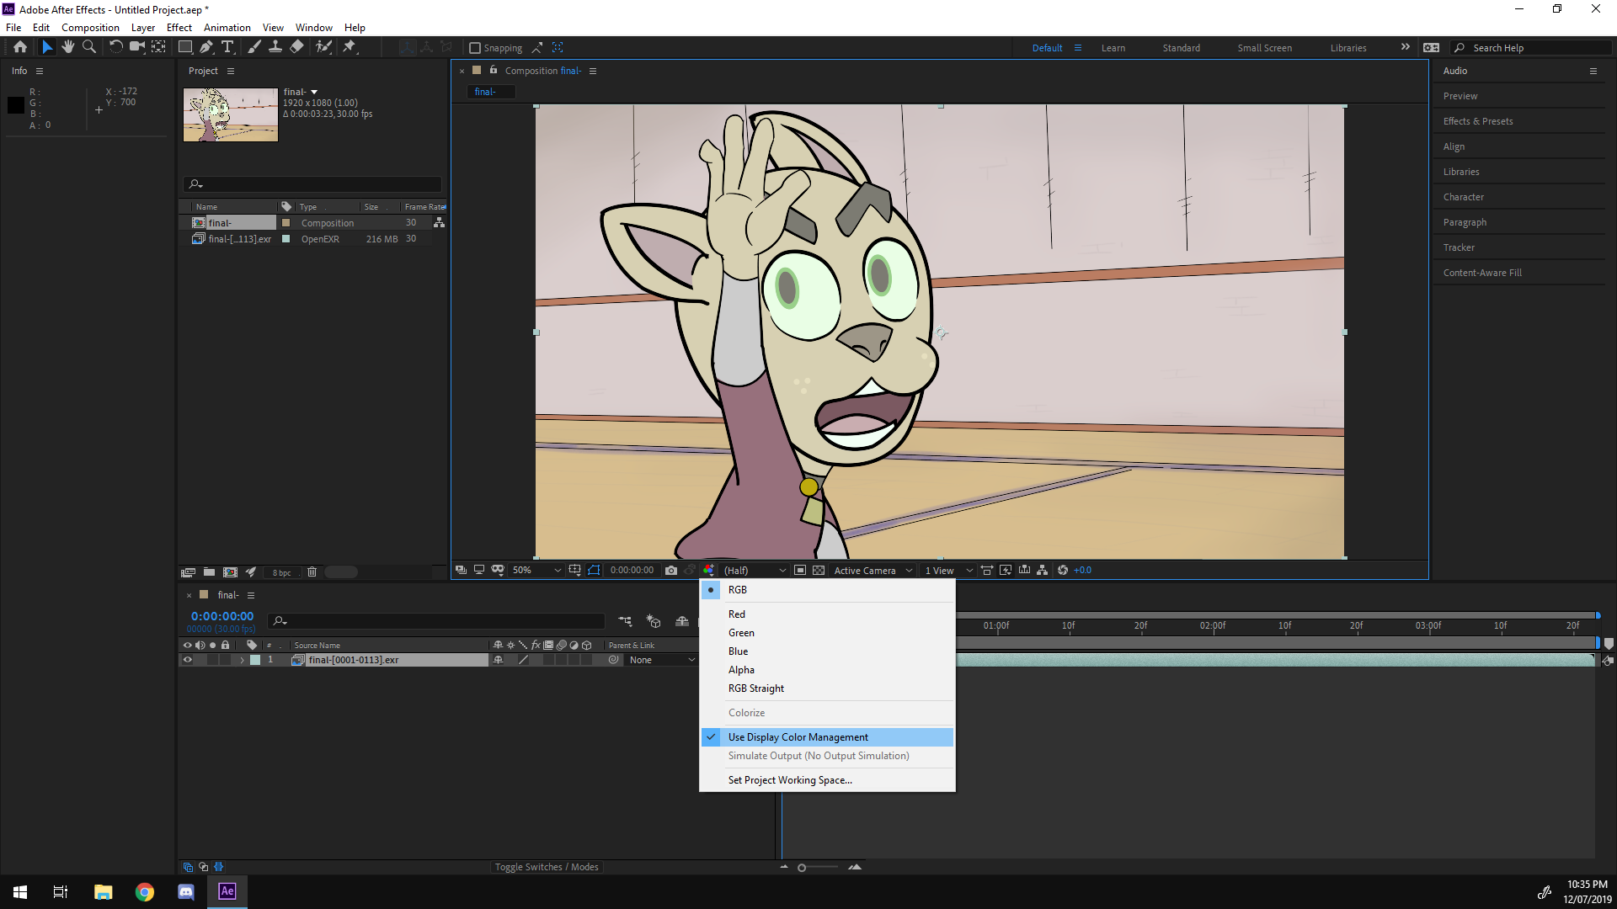Toggle the Transparency Grid button
Viewport: 1617px width, 909px height.
coord(819,570)
